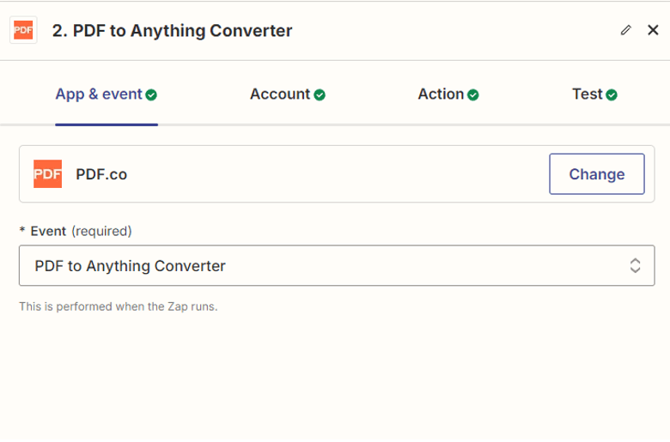
Task: Click the step title "2. PDF to Anything Converter"
Action: coord(172,31)
